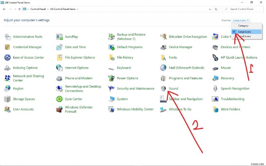Click the Up one level arrow
The width and height of the screenshot is (266, 166).
coord(19,9)
